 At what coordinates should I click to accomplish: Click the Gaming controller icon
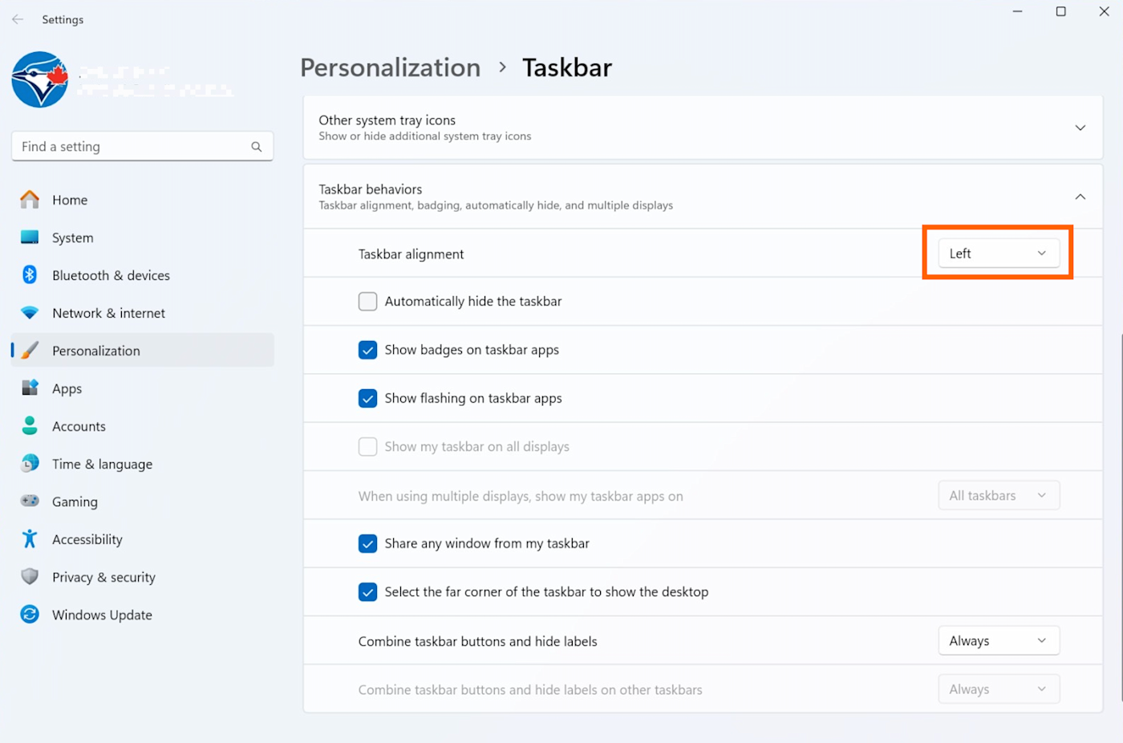[x=30, y=501]
